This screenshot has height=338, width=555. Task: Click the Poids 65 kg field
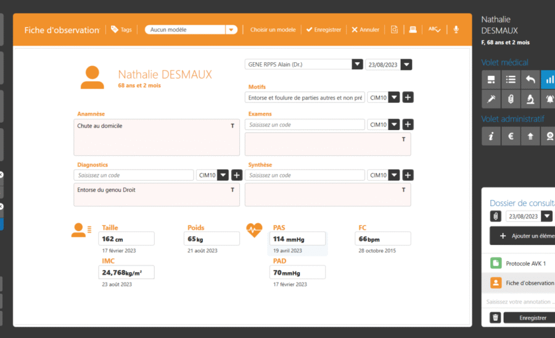(212, 239)
